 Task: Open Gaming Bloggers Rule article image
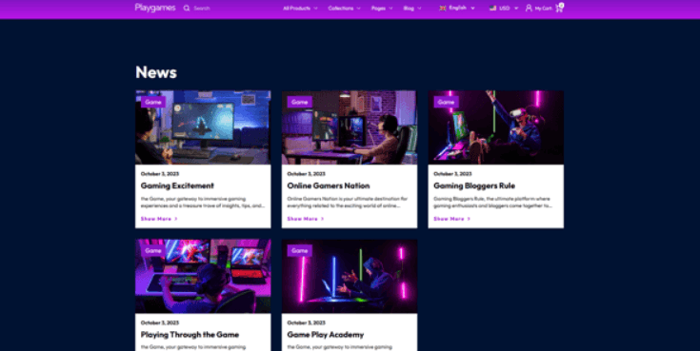click(496, 127)
